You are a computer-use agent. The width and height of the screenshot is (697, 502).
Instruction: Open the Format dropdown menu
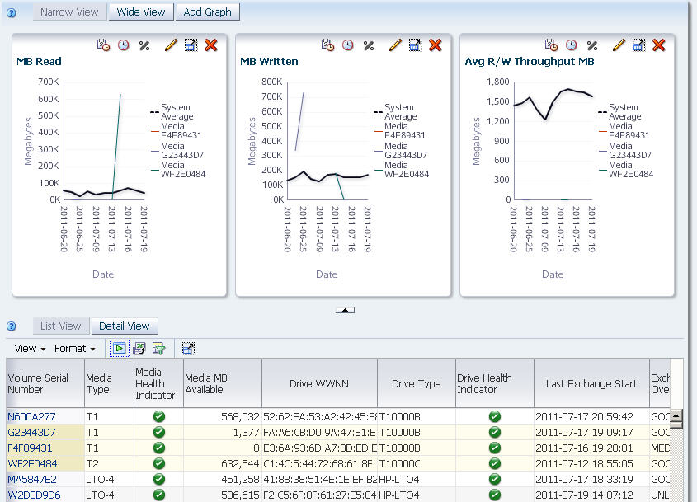(x=75, y=349)
